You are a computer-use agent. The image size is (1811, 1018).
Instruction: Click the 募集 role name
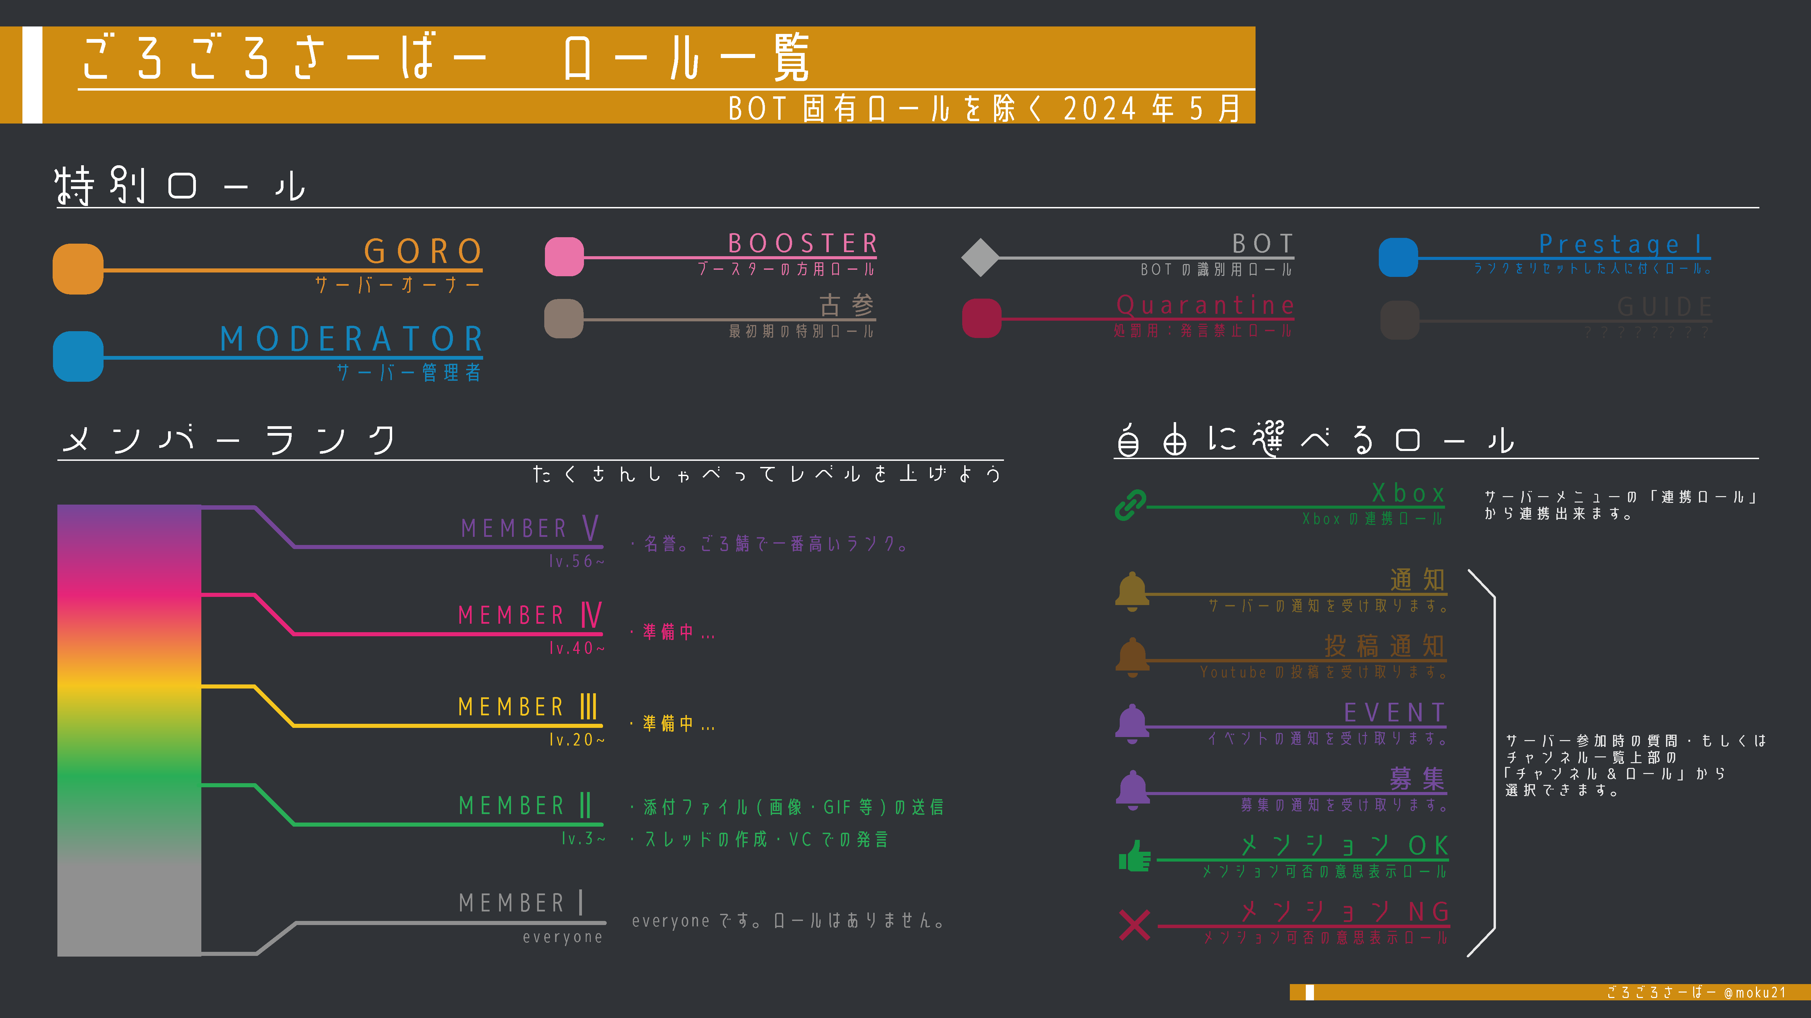[1417, 779]
